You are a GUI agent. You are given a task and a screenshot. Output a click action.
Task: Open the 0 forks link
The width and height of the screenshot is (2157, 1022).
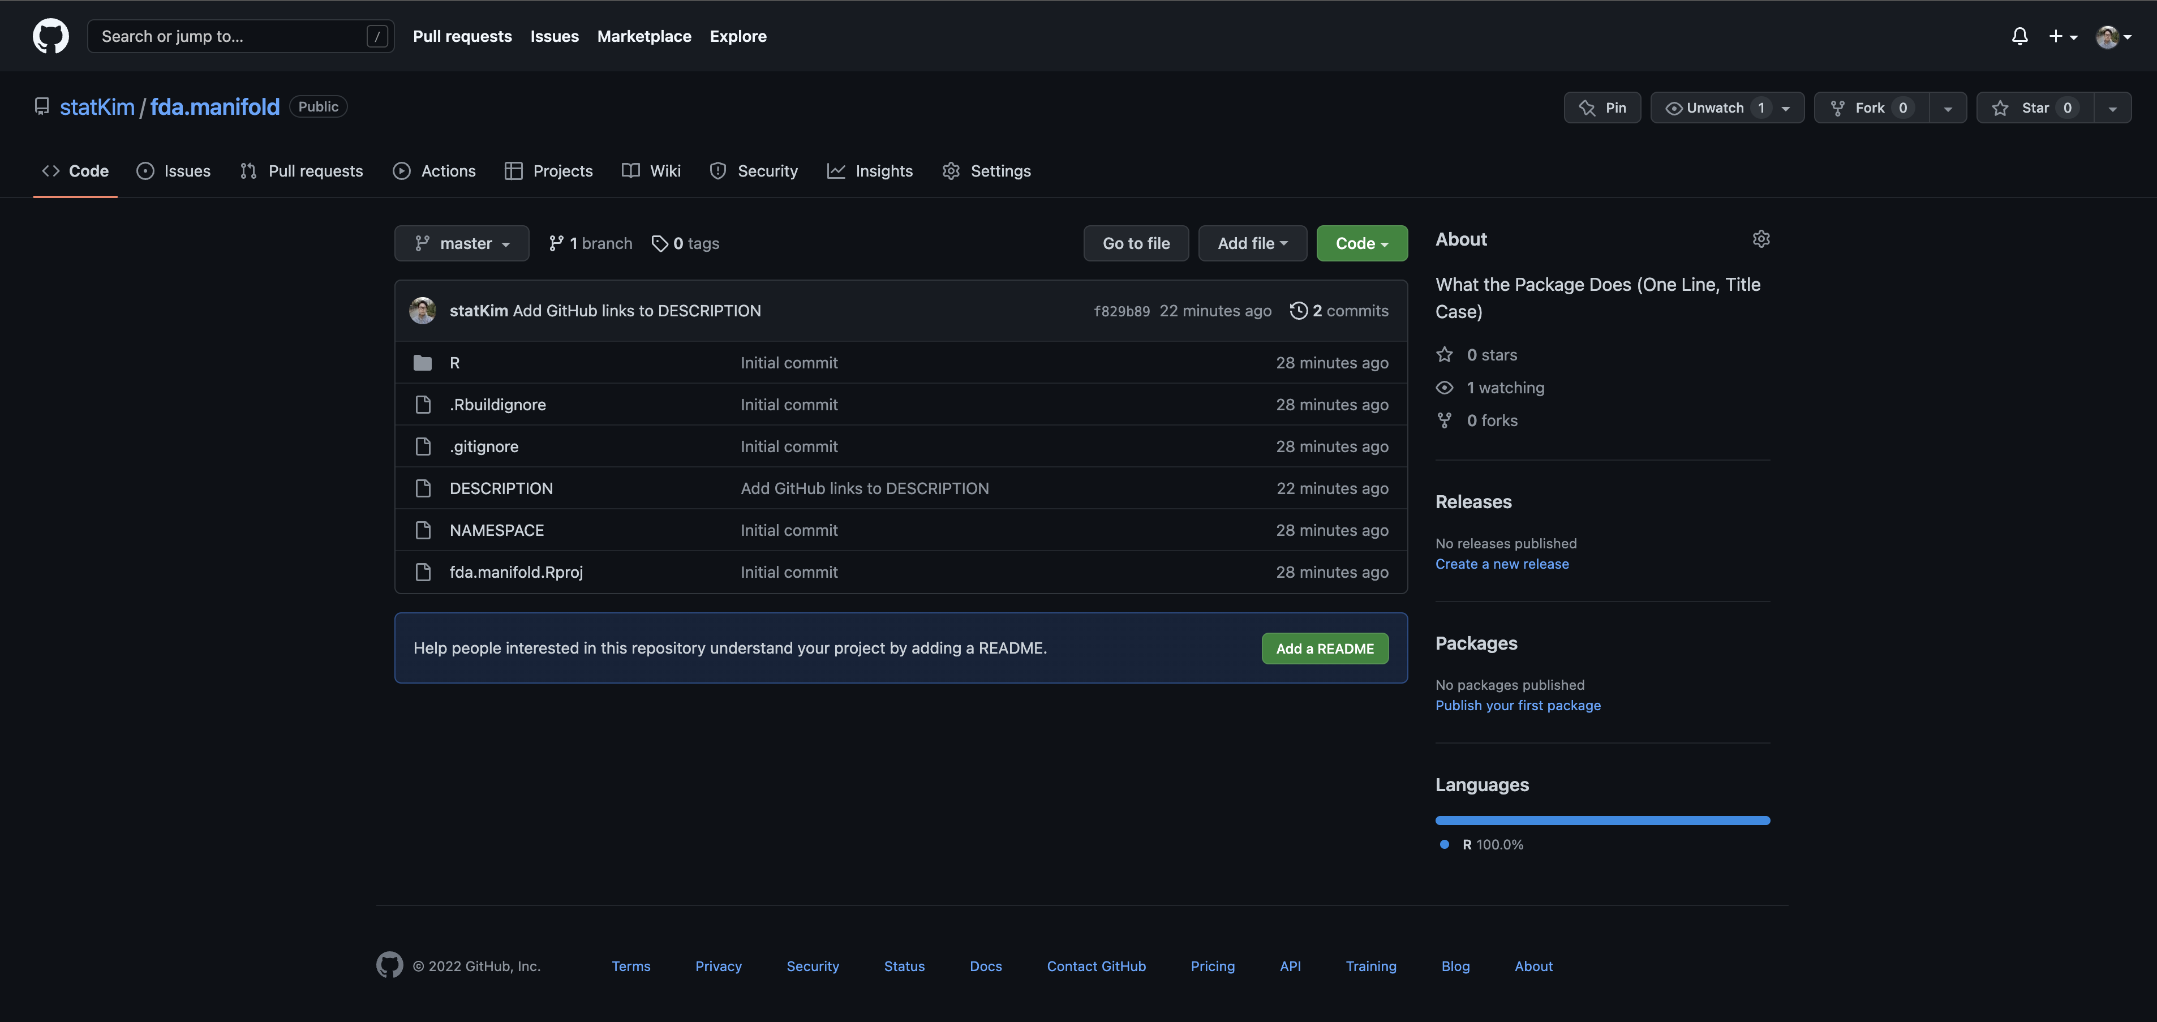click(x=1476, y=420)
